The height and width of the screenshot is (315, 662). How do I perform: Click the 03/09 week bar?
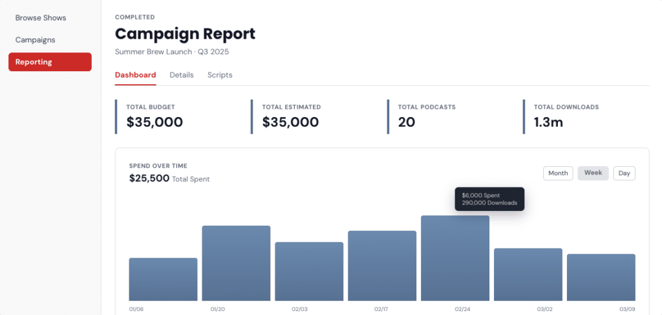[601, 277]
